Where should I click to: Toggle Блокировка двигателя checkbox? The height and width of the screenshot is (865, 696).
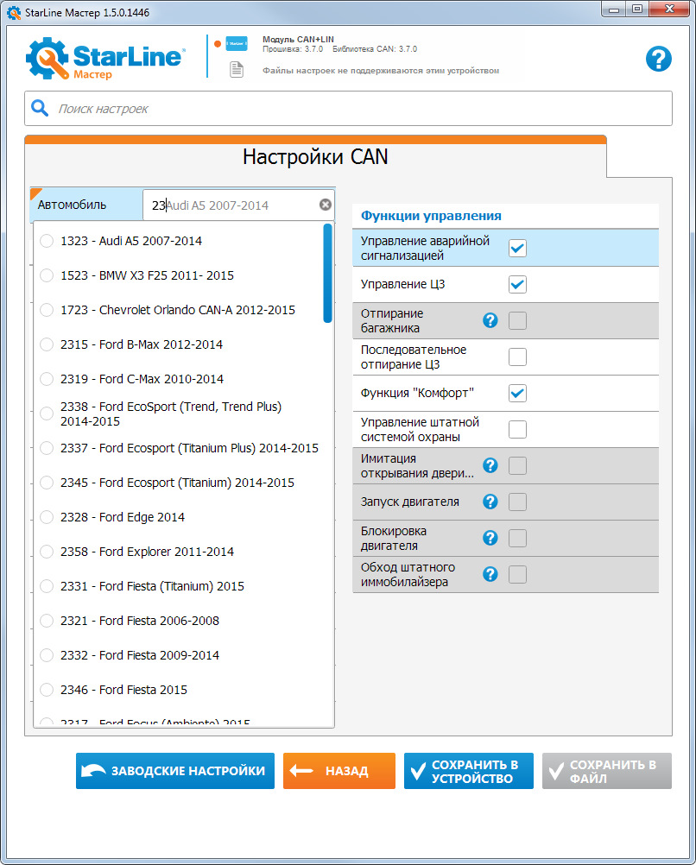click(x=517, y=539)
